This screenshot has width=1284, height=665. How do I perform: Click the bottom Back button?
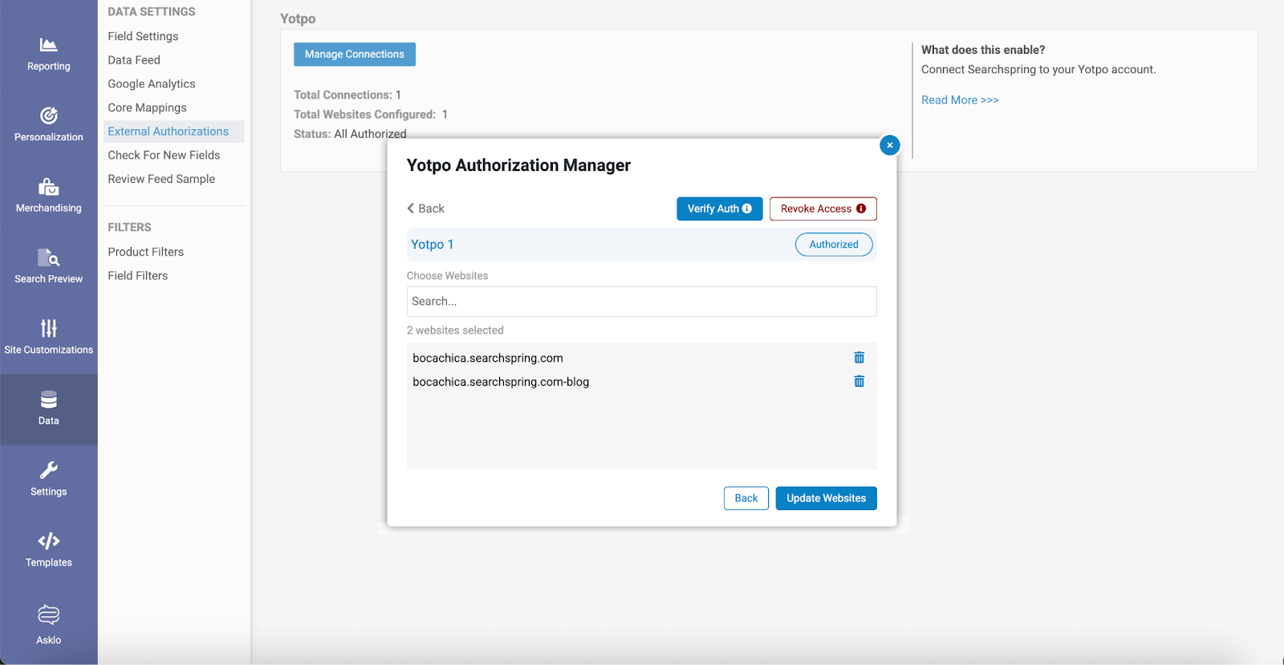coord(746,498)
